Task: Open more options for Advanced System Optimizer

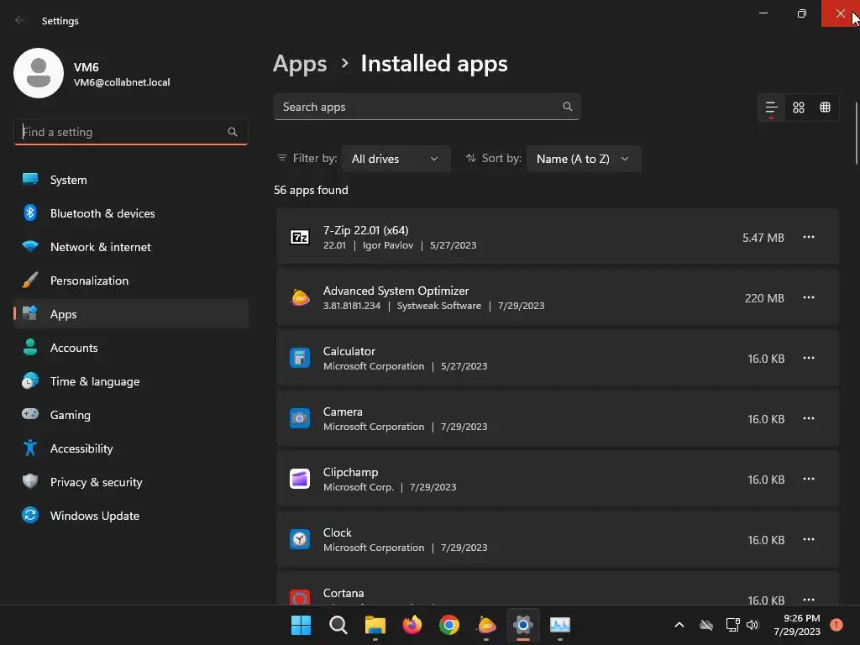Action: [809, 298]
